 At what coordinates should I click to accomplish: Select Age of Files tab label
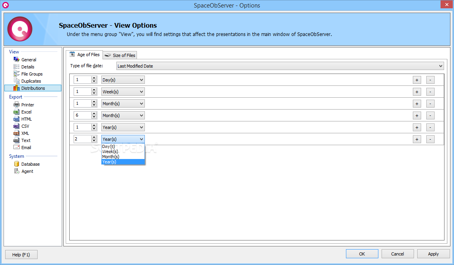[88, 55]
